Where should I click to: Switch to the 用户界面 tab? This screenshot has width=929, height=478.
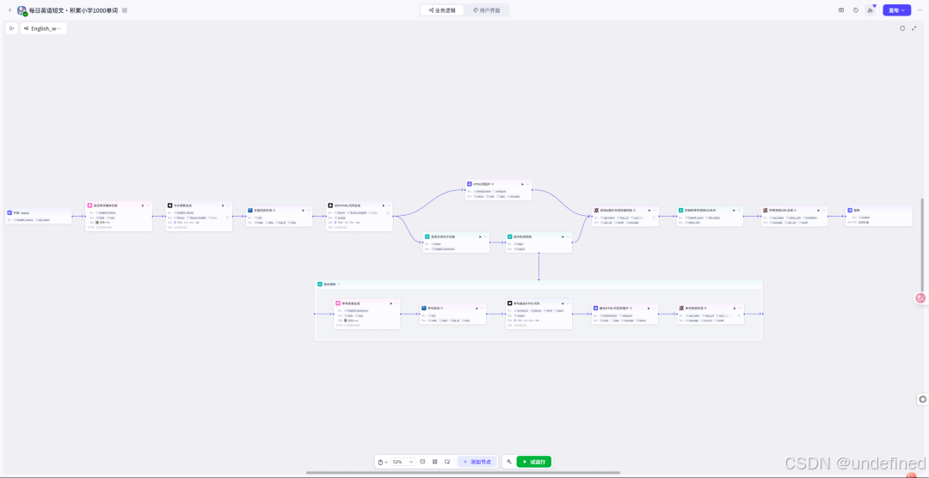pyautogui.click(x=486, y=10)
